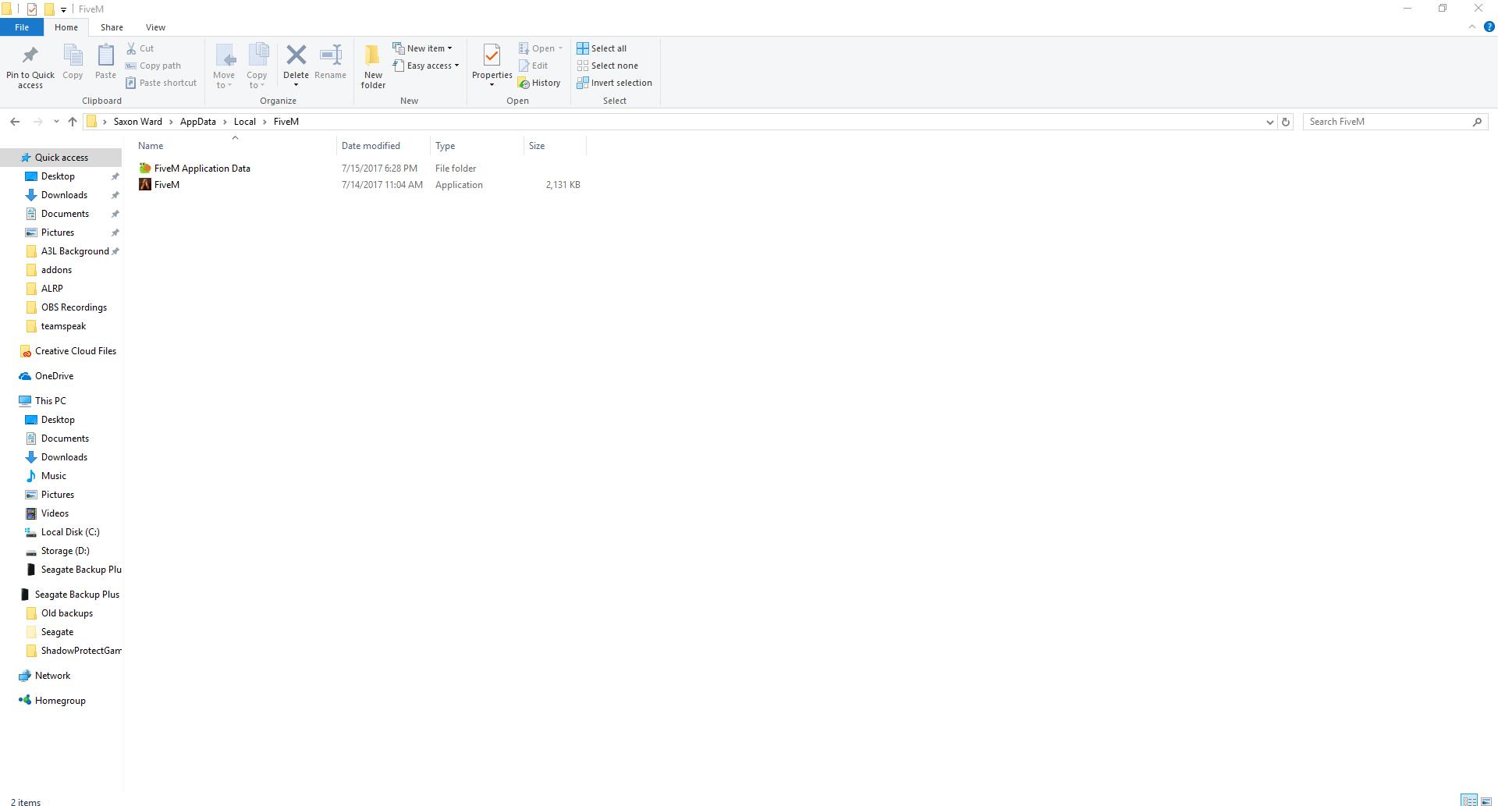Click the Properties quick toolbar checkmark icon
The image size is (1498, 806).
pyautogui.click(x=32, y=9)
